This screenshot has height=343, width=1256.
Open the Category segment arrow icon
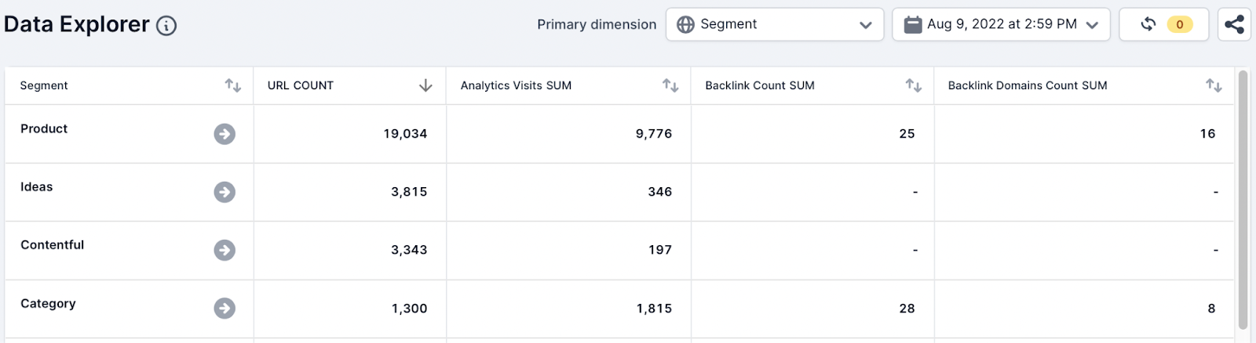(225, 309)
